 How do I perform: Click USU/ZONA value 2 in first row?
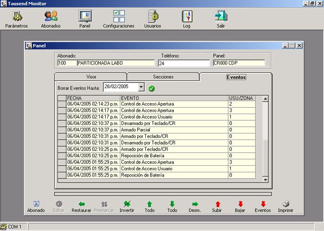click(x=242, y=104)
